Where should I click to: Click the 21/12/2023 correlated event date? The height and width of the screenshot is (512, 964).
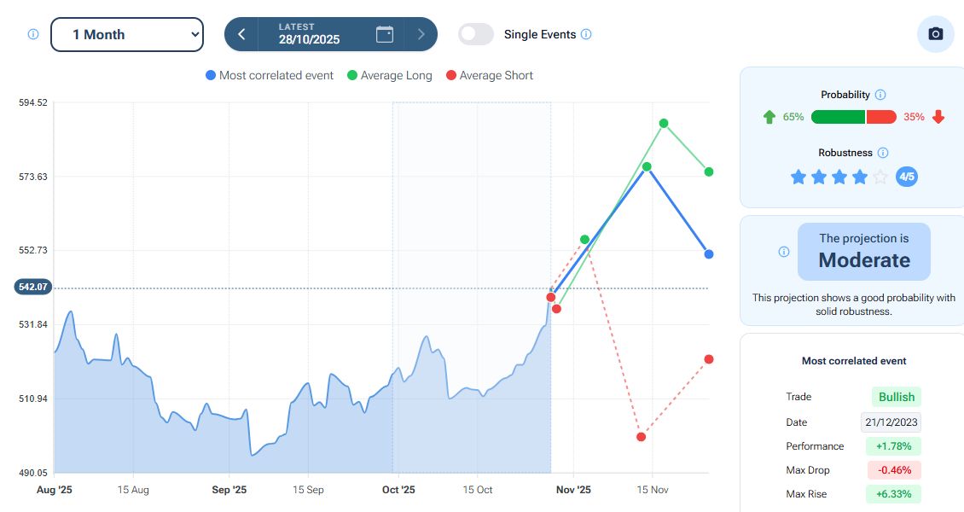891,422
